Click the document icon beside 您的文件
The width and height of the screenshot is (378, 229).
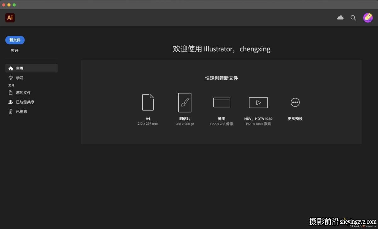11,93
